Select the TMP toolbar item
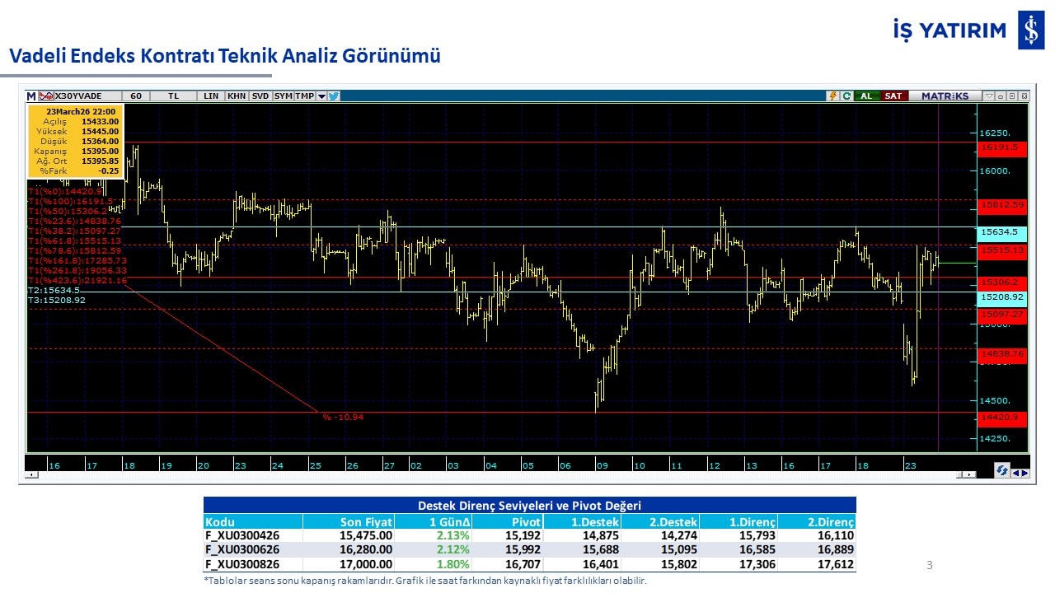This screenshot has width=1055, height=593. point(305,96)
